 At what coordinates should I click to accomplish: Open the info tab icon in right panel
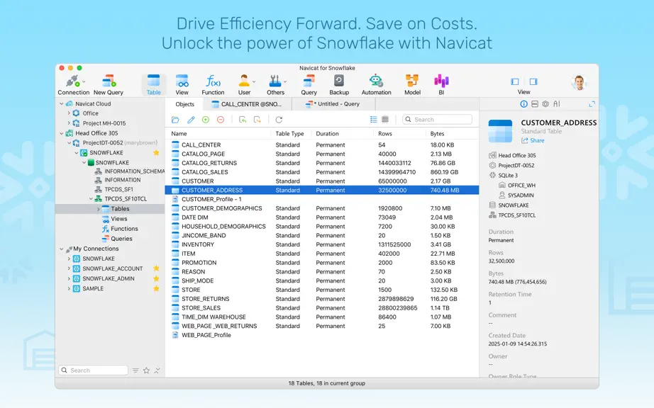click(523, 104)
